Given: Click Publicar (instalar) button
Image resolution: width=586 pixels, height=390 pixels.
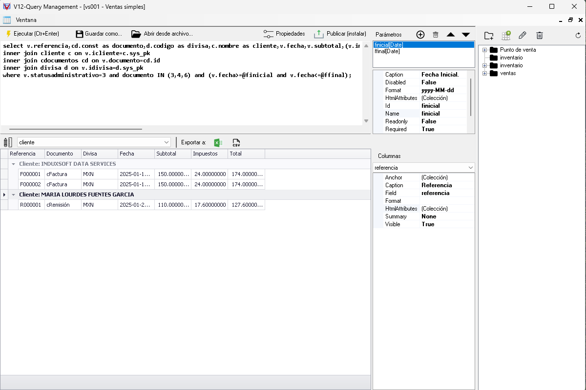Looking at the screenshot, I should click(340, 34).
